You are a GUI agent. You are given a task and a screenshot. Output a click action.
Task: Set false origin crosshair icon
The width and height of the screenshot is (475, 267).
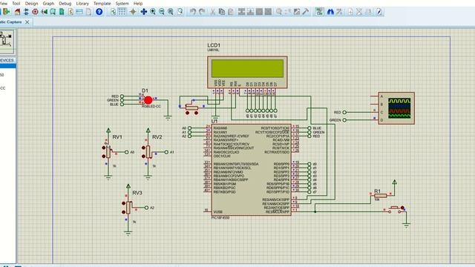(x=133, y=12)
